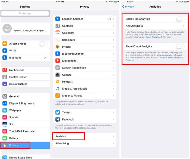Image resolution: width=190 pixels, height=159 pixels.
Task: Open the Contacts row chevron
Action: point(113,26)
